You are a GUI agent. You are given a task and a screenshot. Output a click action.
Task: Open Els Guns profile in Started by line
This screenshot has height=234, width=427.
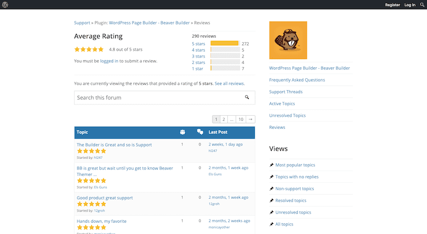(x=100, y=187)
